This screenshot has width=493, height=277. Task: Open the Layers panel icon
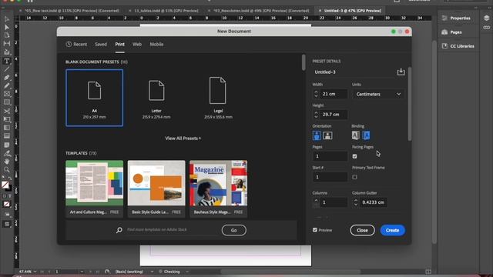486,18
